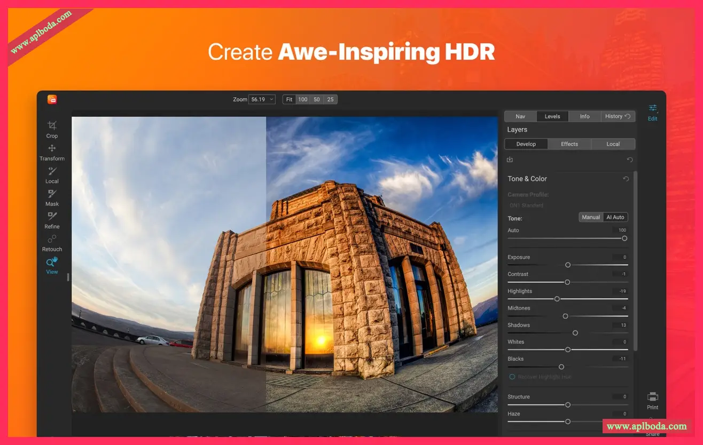Open the Print icon
The height and width of the screenshot is (445, 703).
click(652, 400)
